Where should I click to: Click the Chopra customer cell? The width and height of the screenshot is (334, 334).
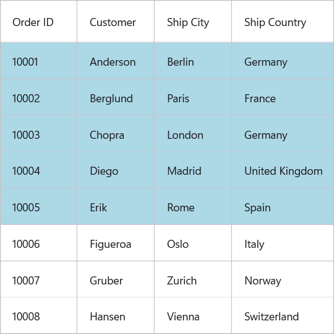click(116, 134)
